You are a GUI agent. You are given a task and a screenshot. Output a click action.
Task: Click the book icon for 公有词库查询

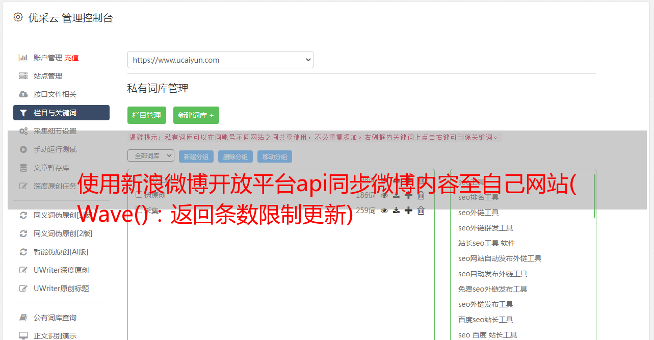23,318
